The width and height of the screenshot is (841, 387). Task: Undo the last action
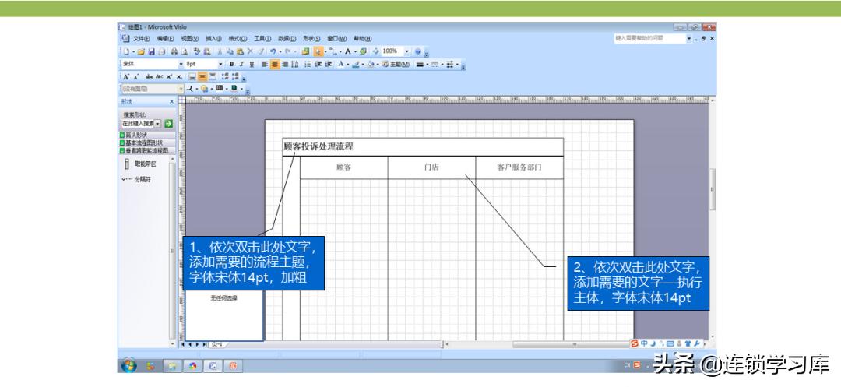pyautogui.click(x=273, y=51)
